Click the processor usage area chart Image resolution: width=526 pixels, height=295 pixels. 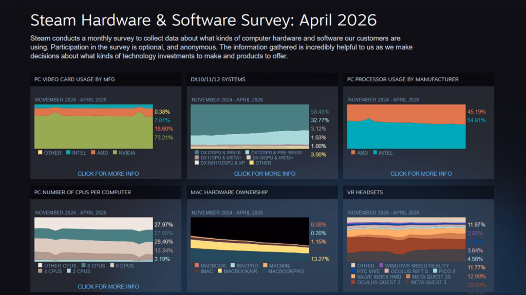coord(406,127)
